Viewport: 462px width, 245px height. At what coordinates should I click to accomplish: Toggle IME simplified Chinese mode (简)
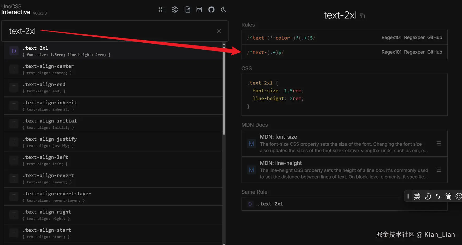click(448, 196)
